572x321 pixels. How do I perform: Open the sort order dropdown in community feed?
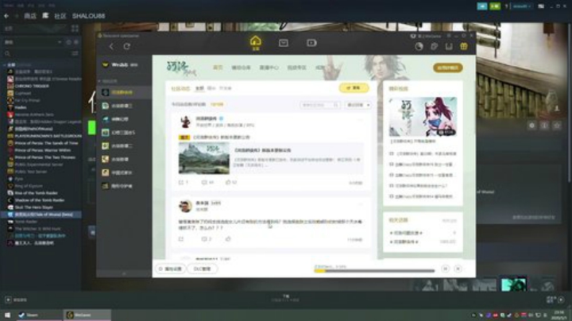pyautogui.click(x=357, y=105)
